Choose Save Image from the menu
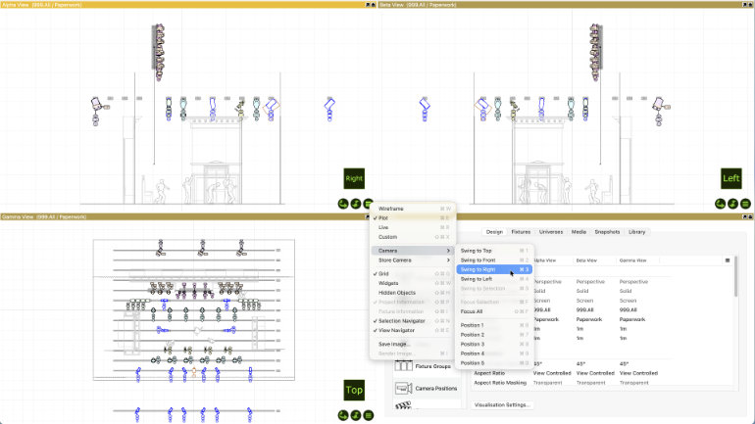The width and height of the screenshot is (755, 424). pos(394,344)
